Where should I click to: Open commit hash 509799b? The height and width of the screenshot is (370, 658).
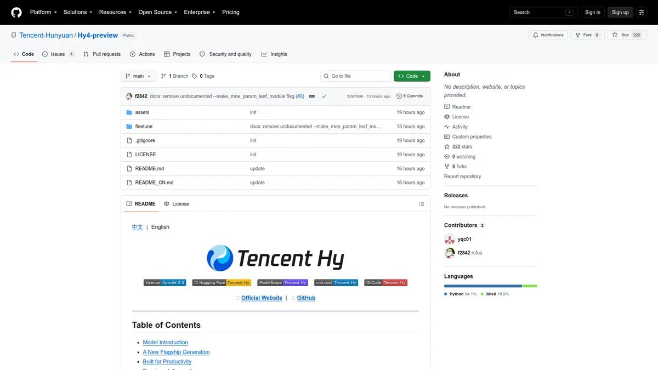coord(355,96)
